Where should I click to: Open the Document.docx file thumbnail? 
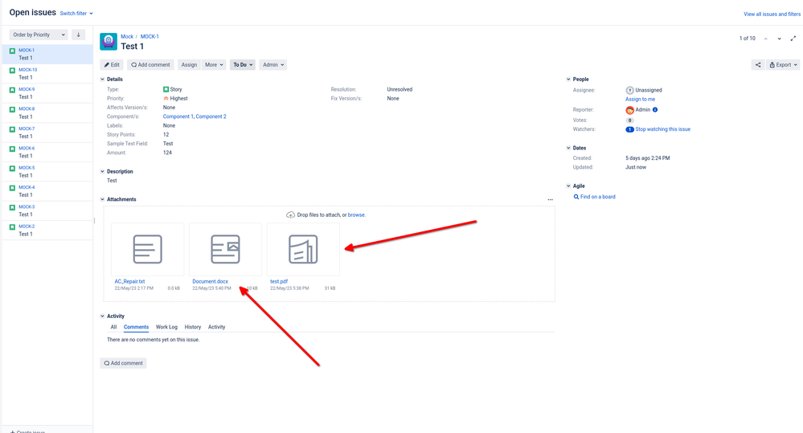(x=225, y=249)
